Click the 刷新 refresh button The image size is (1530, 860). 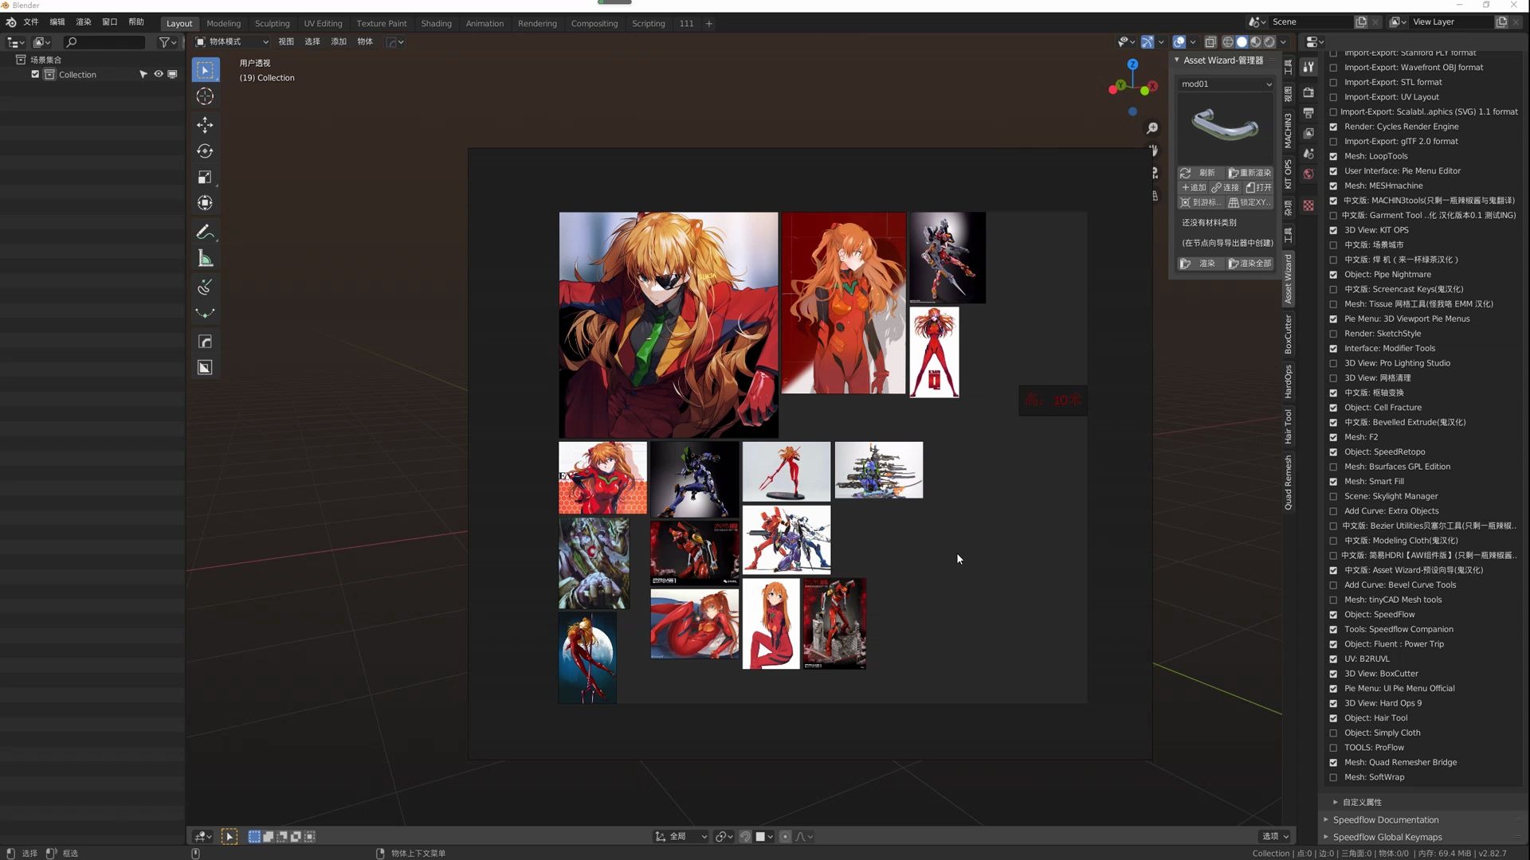pyautogui.click(x=1199, y=173)
